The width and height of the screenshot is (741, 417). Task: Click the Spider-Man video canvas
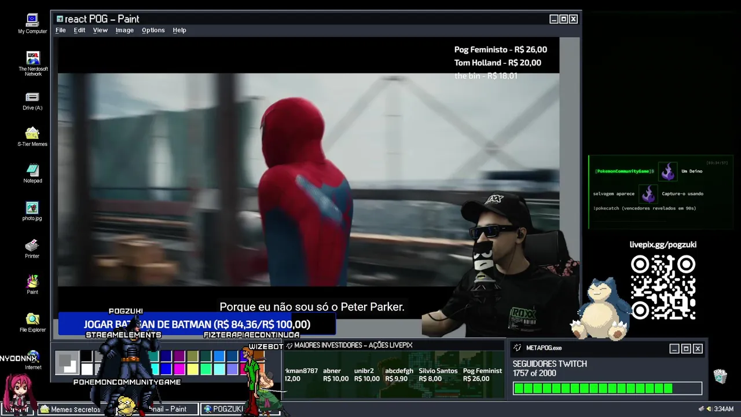309,180
